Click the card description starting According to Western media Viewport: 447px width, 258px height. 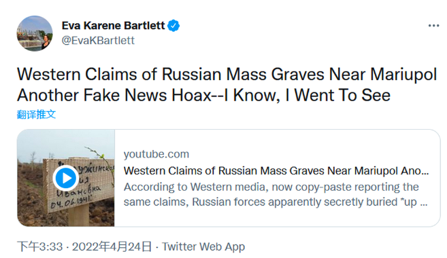pos(276,195)
